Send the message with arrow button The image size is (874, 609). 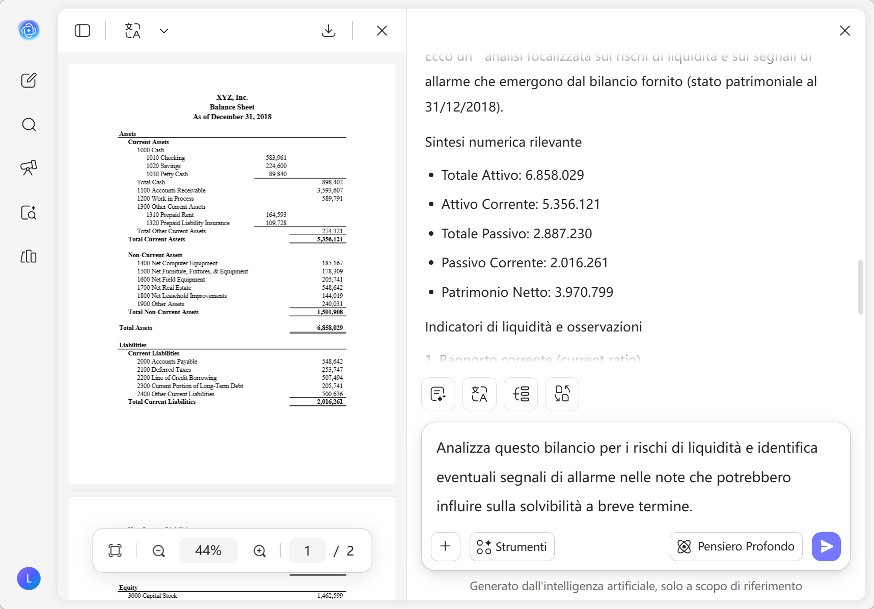(826, 546)
